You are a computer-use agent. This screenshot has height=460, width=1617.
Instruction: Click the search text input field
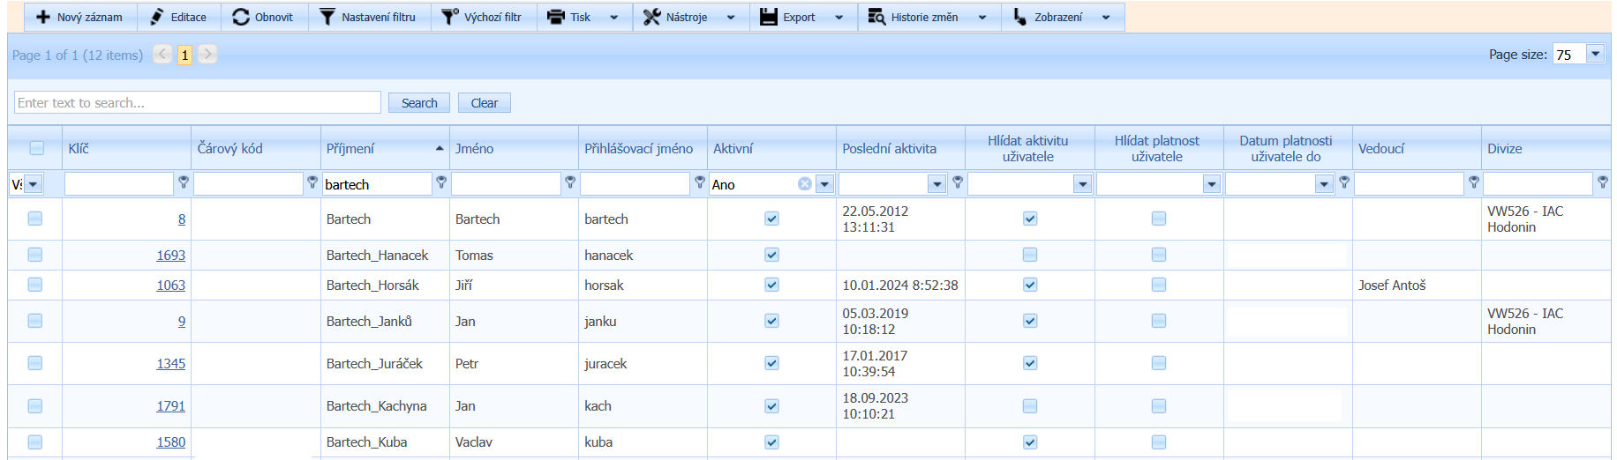pyautogui.click(x=198, y=102)
